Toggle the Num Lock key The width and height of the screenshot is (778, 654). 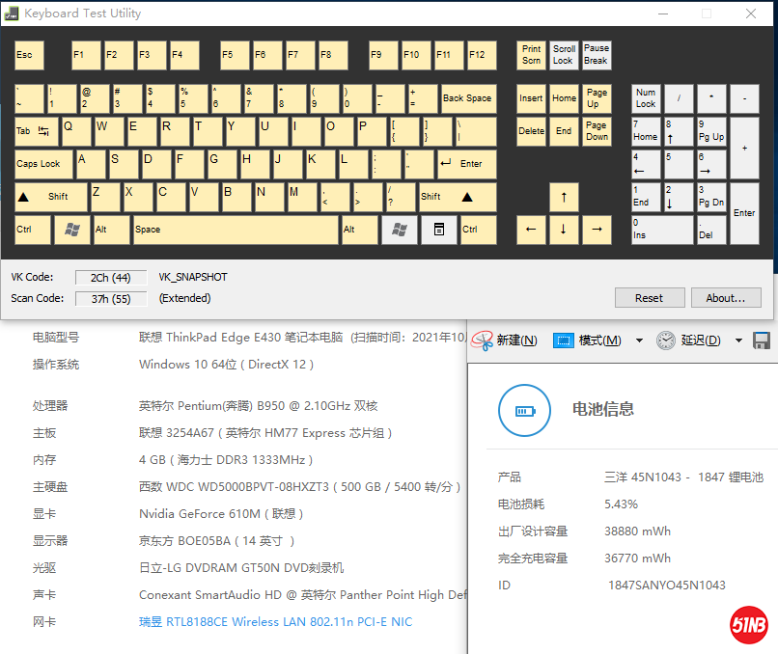646,98
